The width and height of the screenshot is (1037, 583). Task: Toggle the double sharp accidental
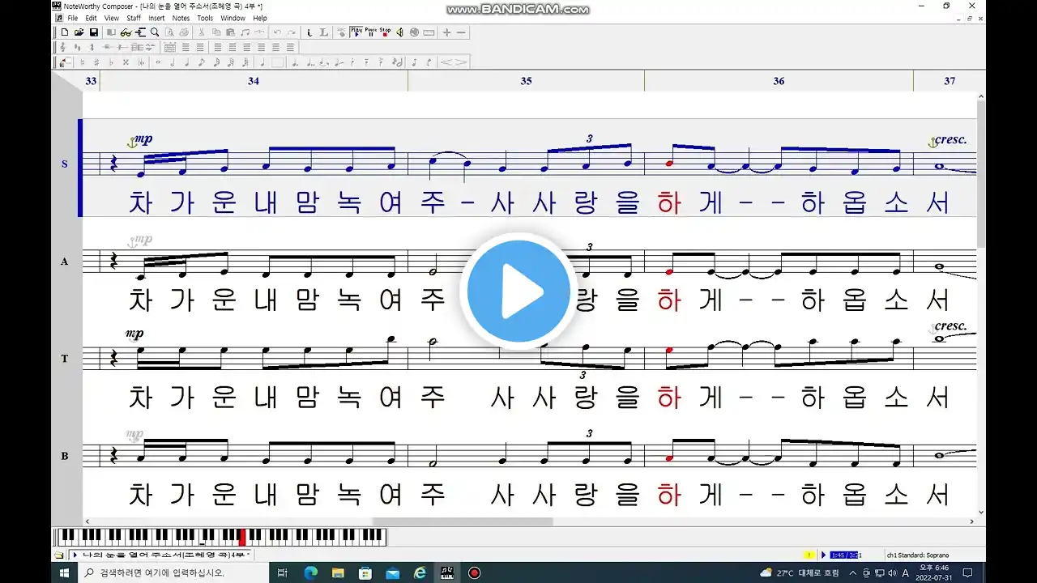[x=126, y=62]
